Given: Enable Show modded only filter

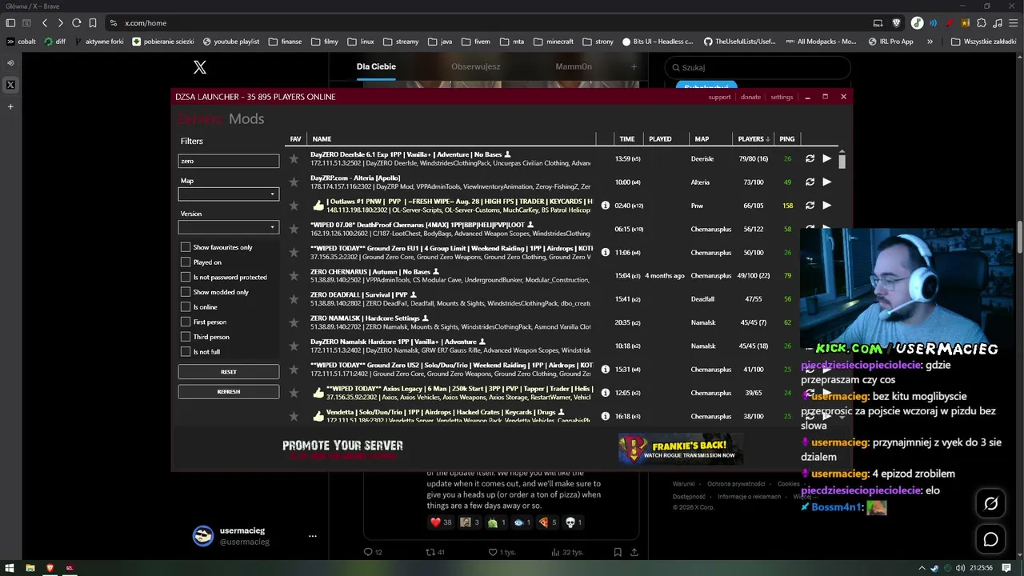Looking at the screenshot, I should (x=186, y=292).
